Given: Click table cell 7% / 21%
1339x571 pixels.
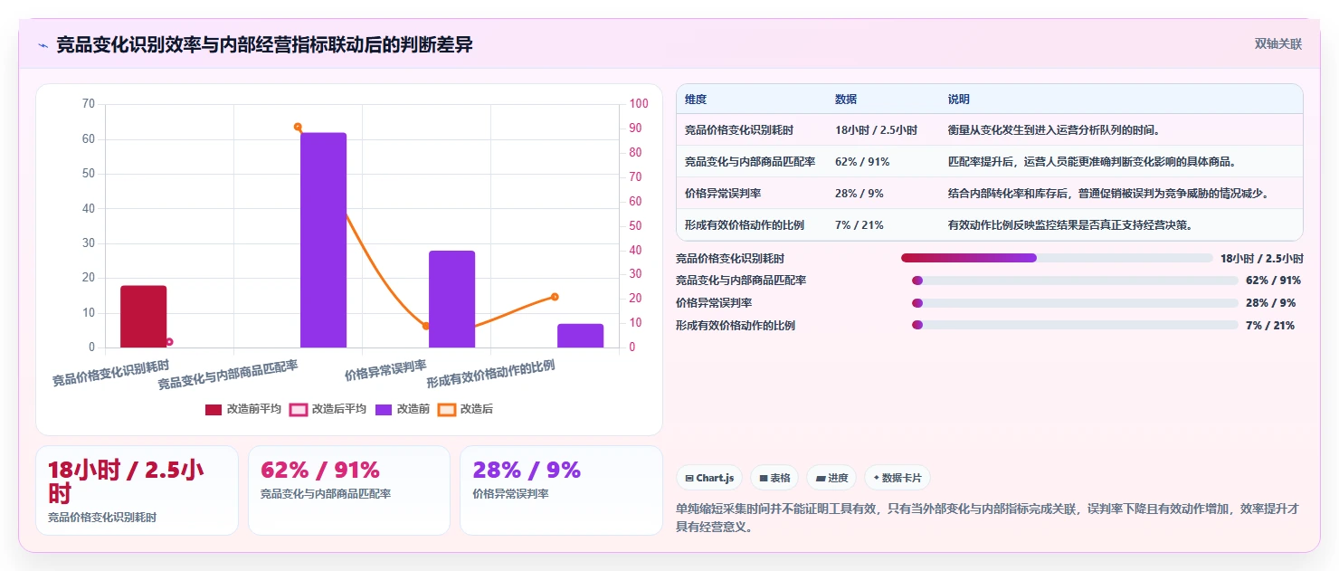Looking at the screenshot, I should tap(859, 224).
